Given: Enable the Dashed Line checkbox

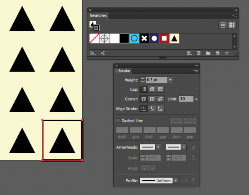Looking at the screenshot, I should tap(118, 121).
